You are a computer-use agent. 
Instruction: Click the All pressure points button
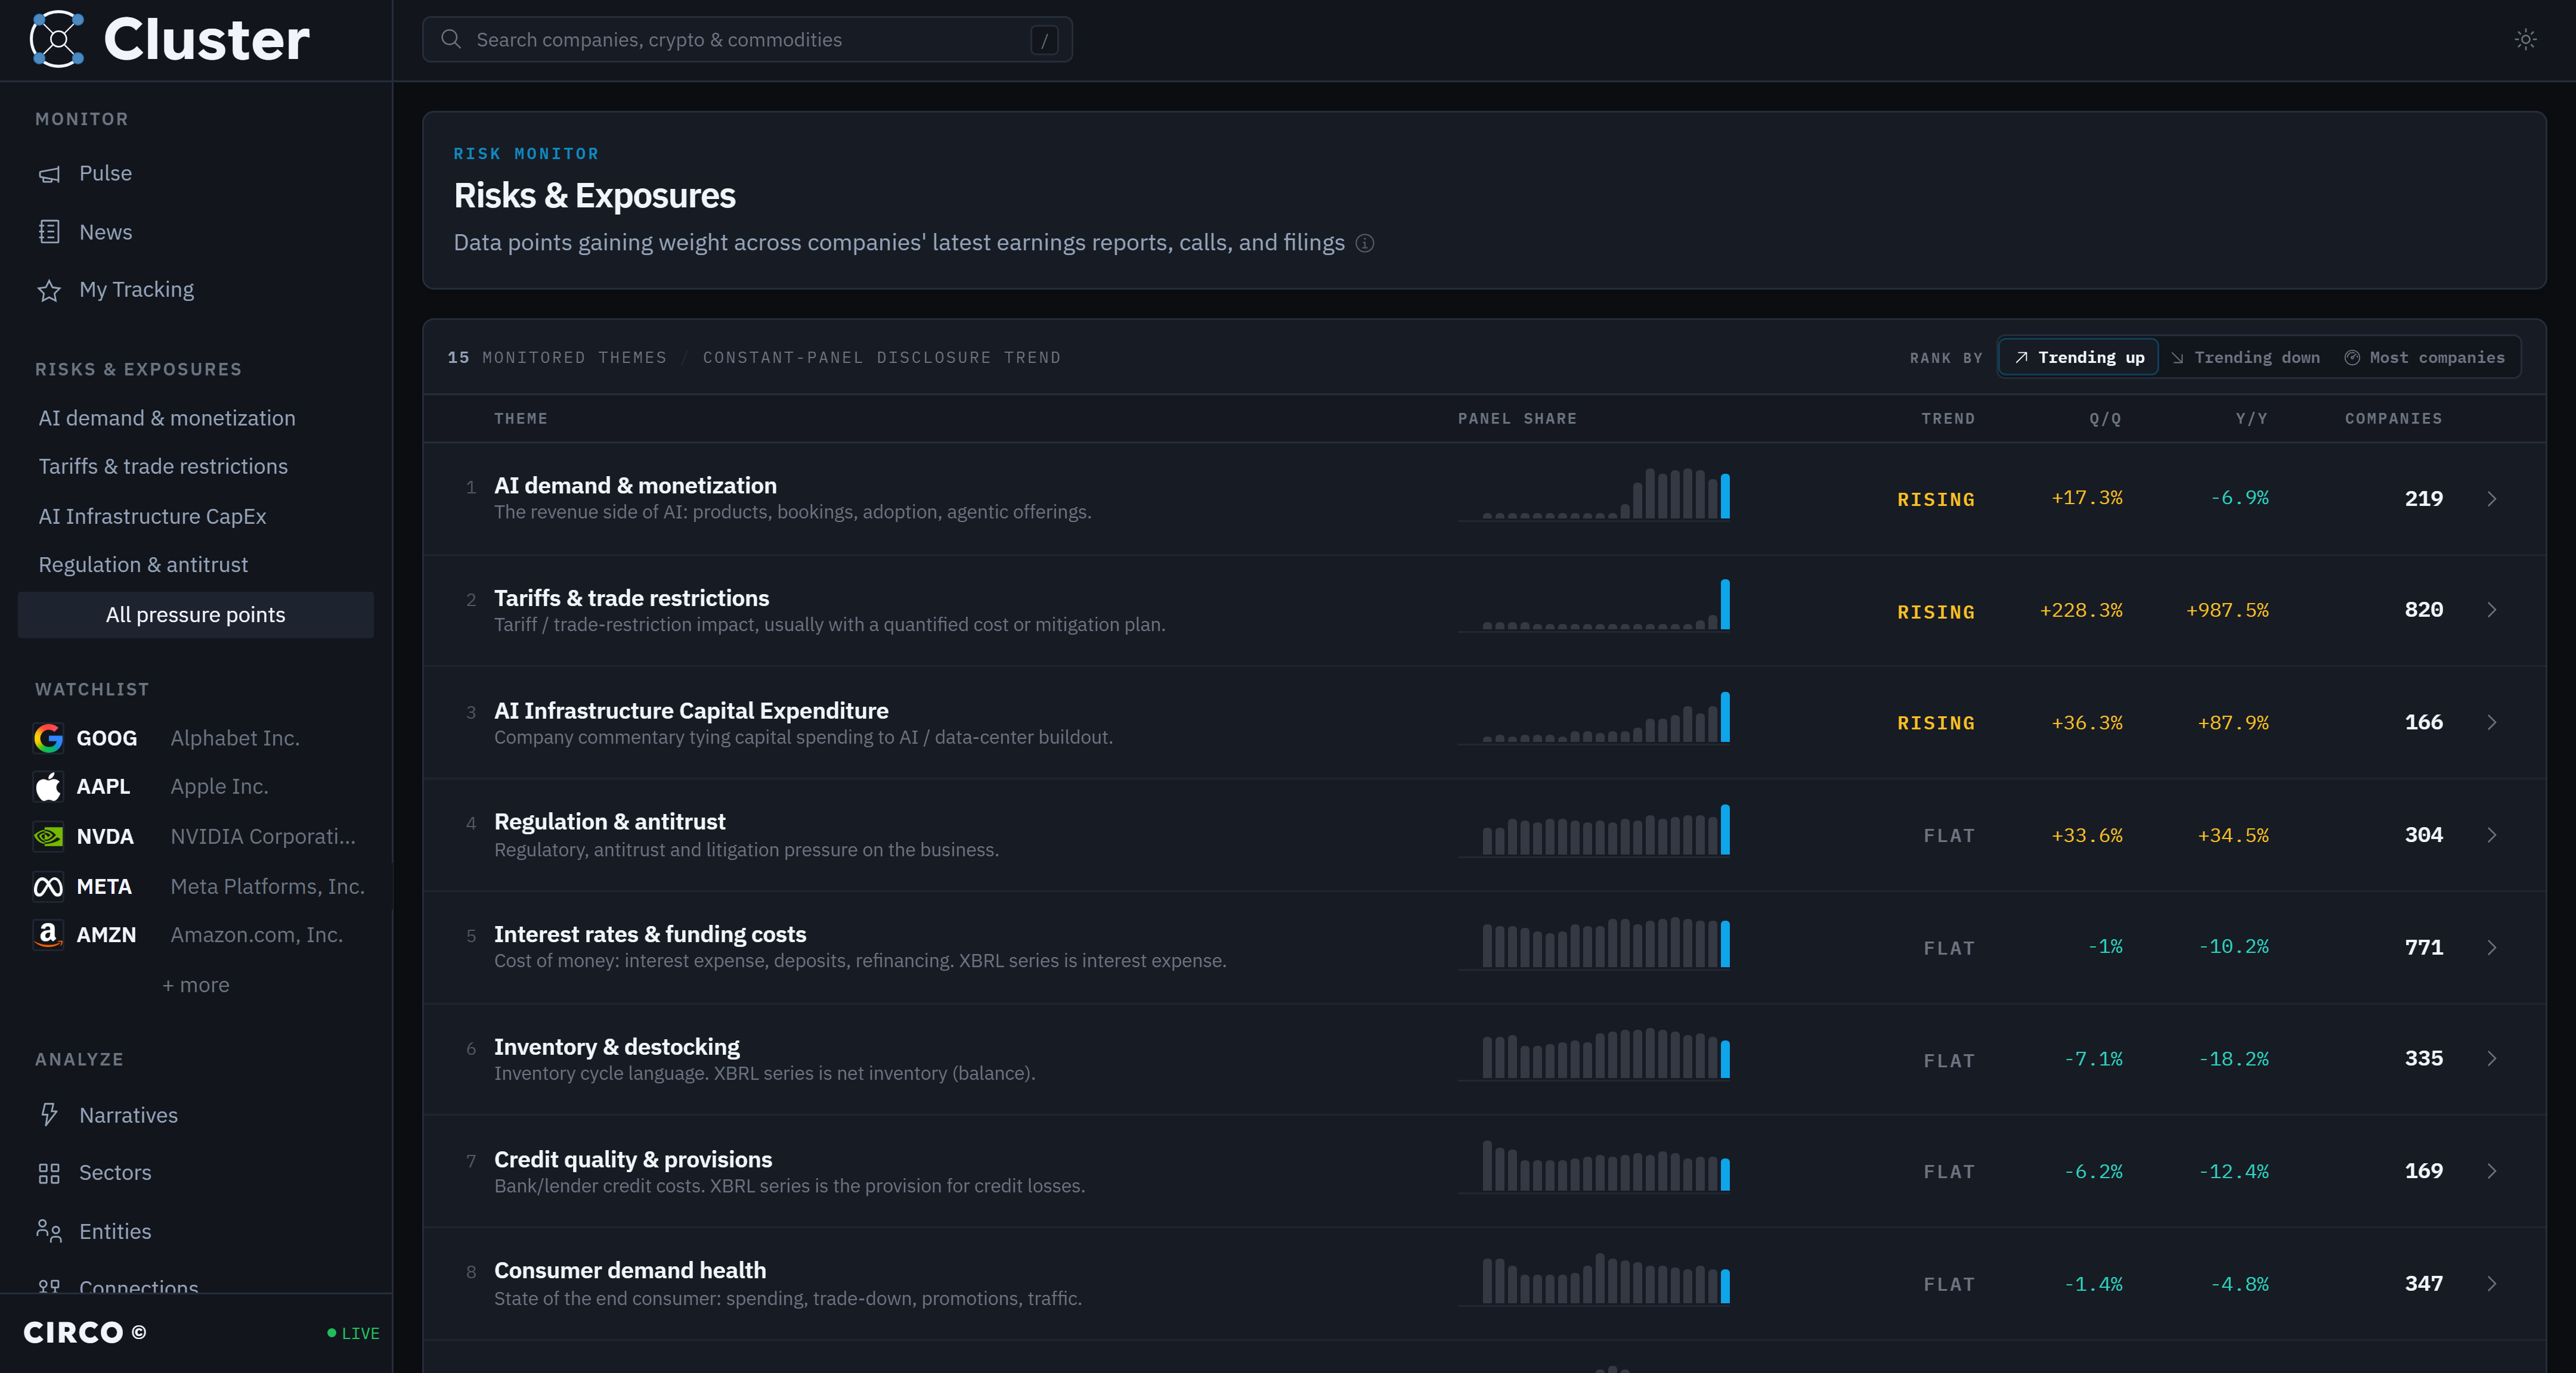pos(196,614)
